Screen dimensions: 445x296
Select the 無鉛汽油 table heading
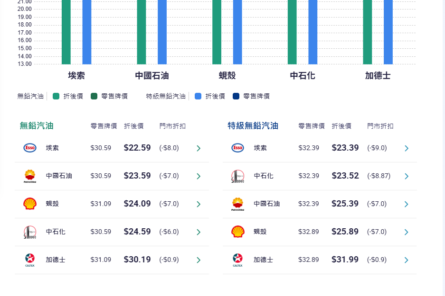click(37, 126)
